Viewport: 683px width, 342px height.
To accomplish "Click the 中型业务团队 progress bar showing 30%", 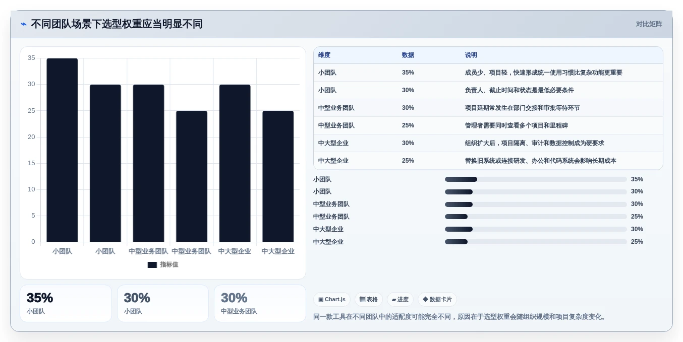I will [x=536, y=204].
